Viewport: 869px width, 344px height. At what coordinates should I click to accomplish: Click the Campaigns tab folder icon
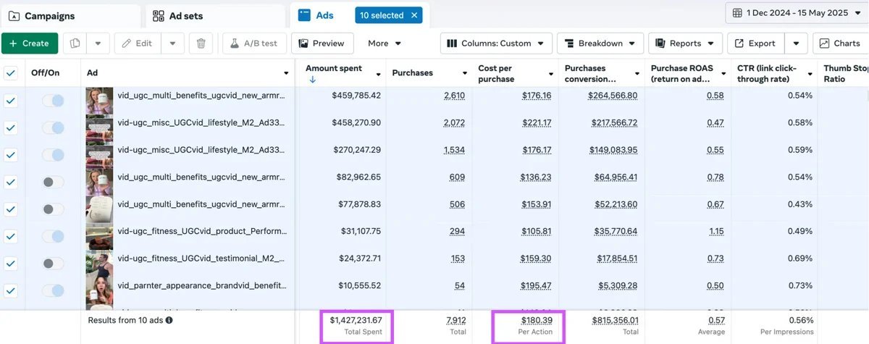tap(13, 16)
